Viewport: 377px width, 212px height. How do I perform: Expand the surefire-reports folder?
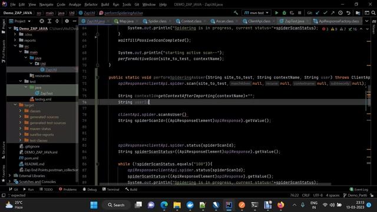tap(21, 134)
